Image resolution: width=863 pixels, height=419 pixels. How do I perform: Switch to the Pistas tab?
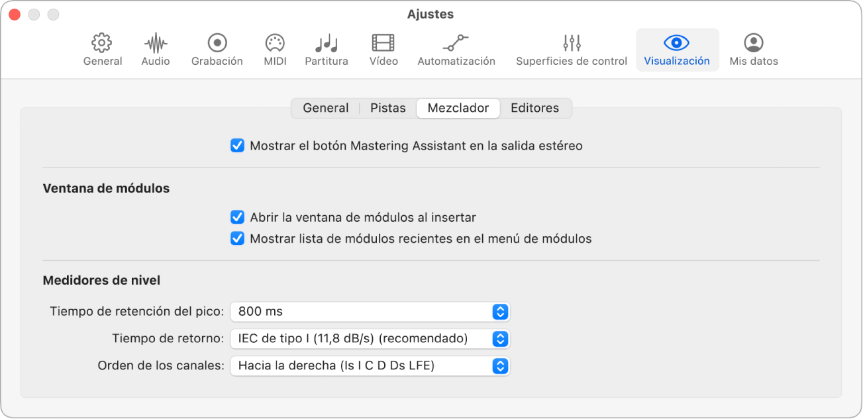pos(387,108)
